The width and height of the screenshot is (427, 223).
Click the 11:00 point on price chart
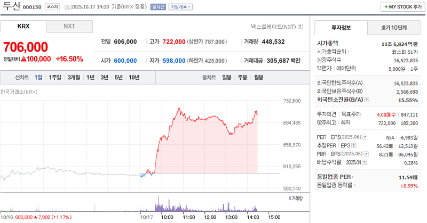pyautogui.click(x=188, y=115)
